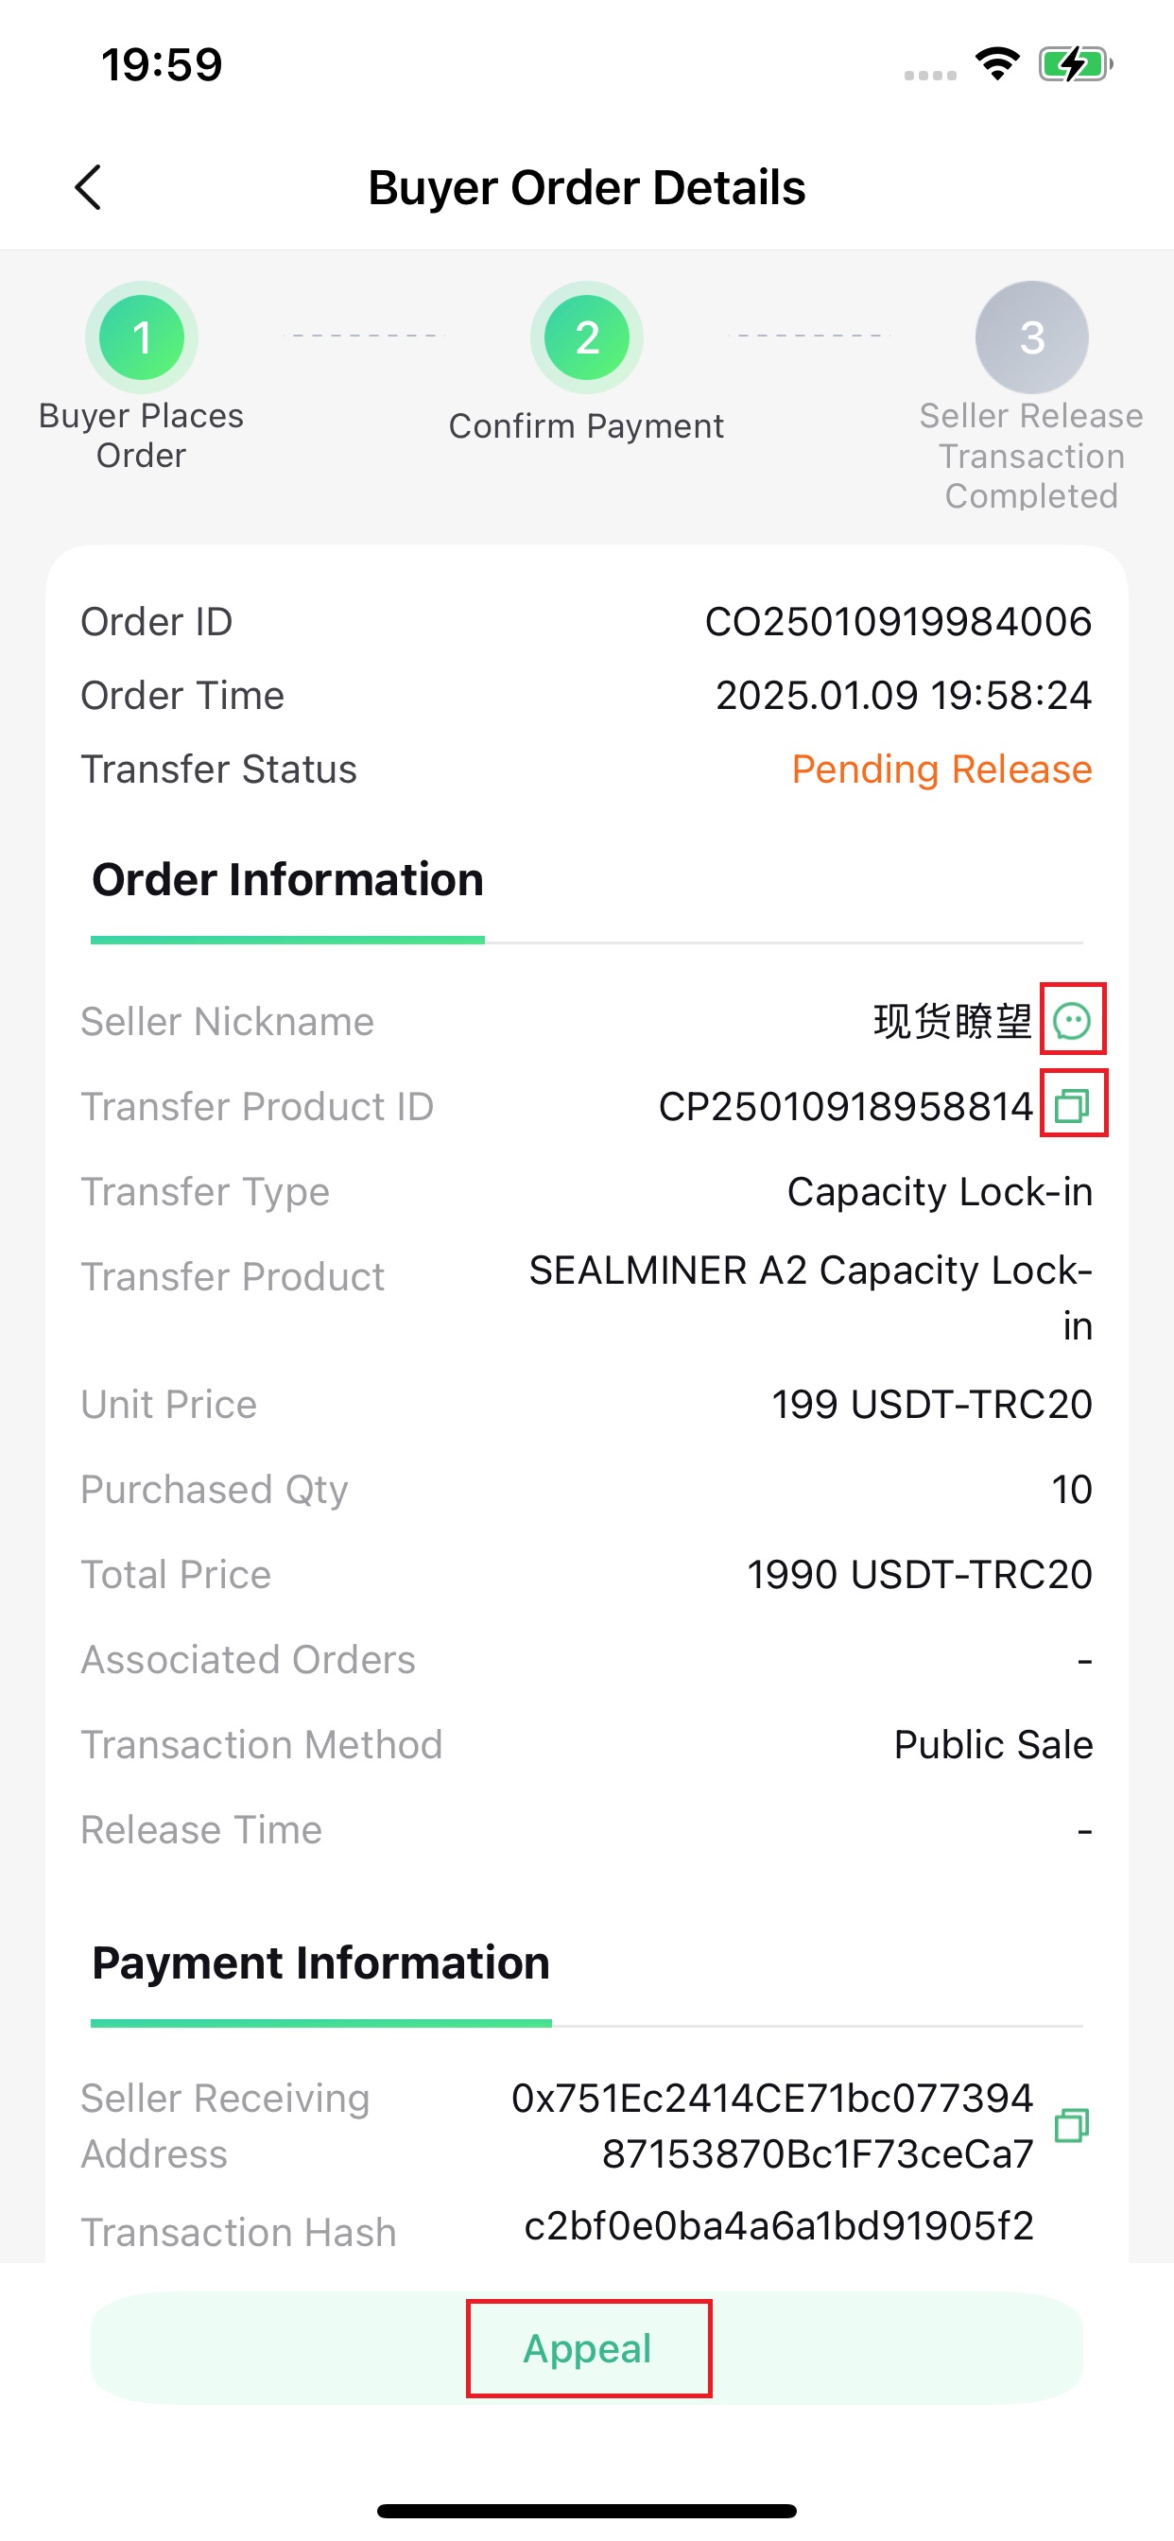Tap Transfer Product ID CP25010918958814 text

coord(846,1107)
